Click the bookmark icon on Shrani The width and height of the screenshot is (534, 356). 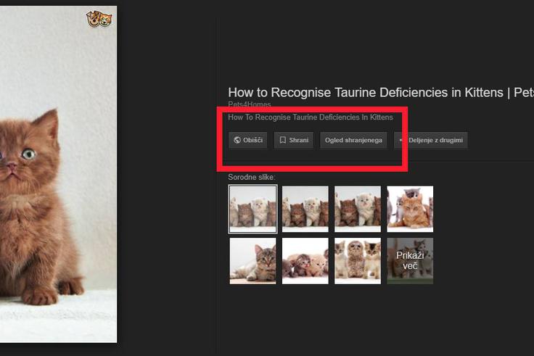coord(283,140)
